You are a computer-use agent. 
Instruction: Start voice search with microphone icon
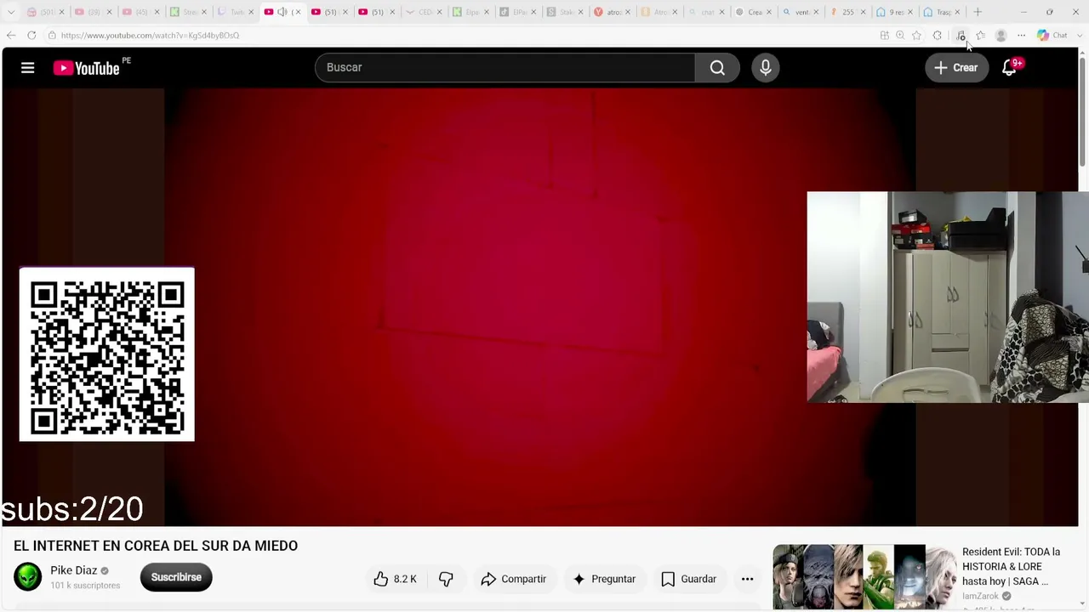pos(766,68)
